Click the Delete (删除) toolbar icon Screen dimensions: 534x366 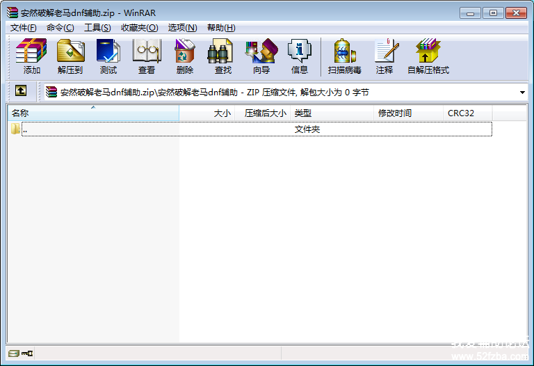[x=185, y=56]
